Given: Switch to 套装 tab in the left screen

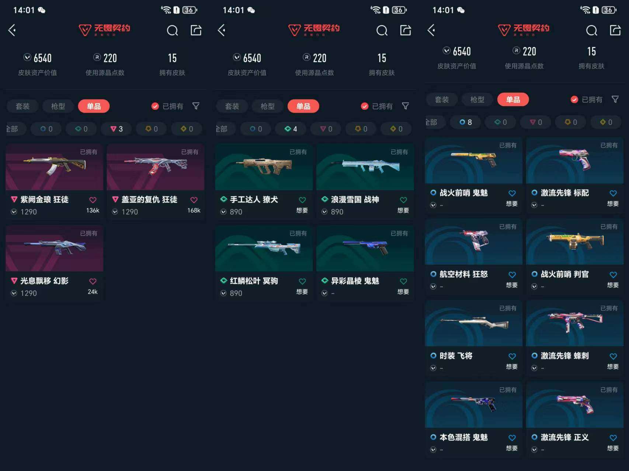Looking at the screenshot, I should pos(22,106).
